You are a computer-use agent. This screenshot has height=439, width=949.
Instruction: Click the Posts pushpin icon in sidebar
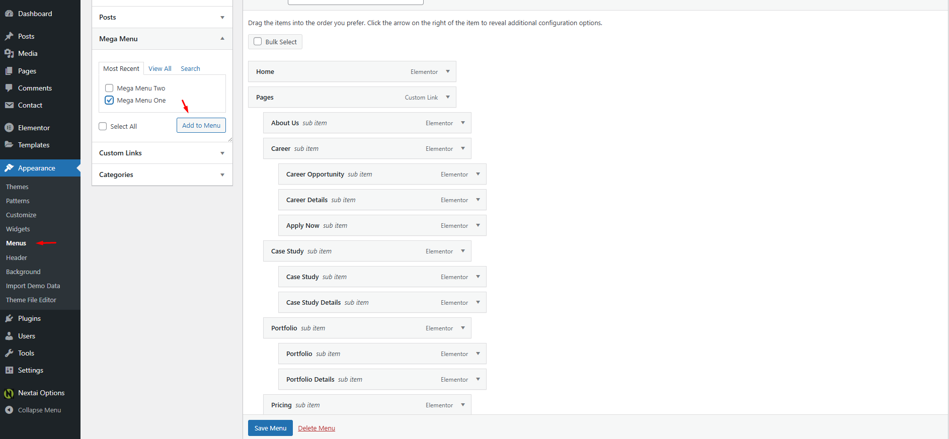9,36
